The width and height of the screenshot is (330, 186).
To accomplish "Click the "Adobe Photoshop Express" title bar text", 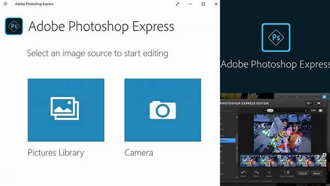I will tap(34, 4).
